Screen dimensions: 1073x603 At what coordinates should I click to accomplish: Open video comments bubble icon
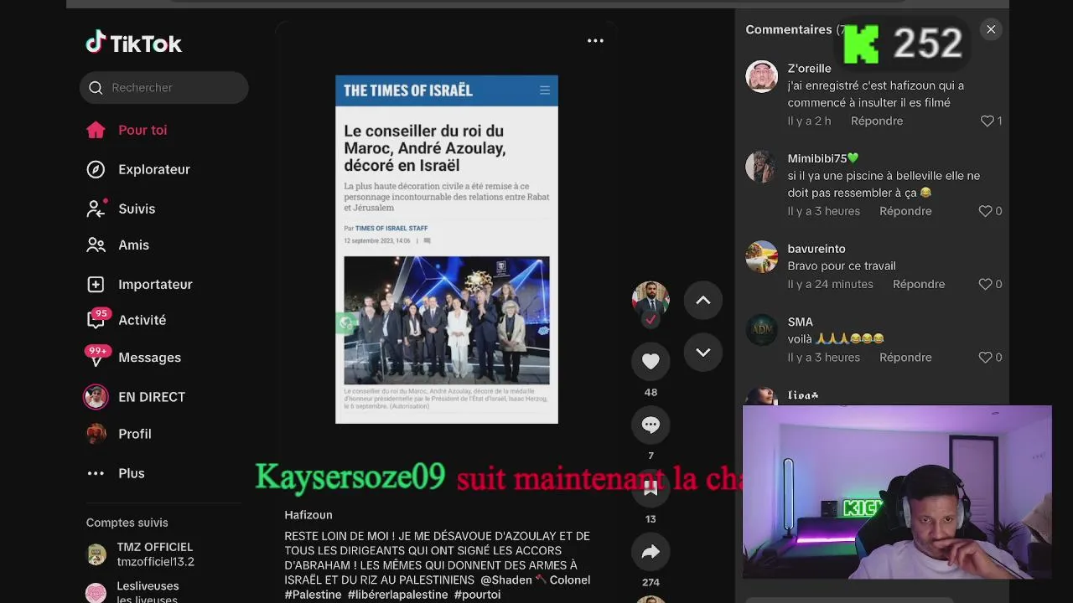tap(651, 425)
